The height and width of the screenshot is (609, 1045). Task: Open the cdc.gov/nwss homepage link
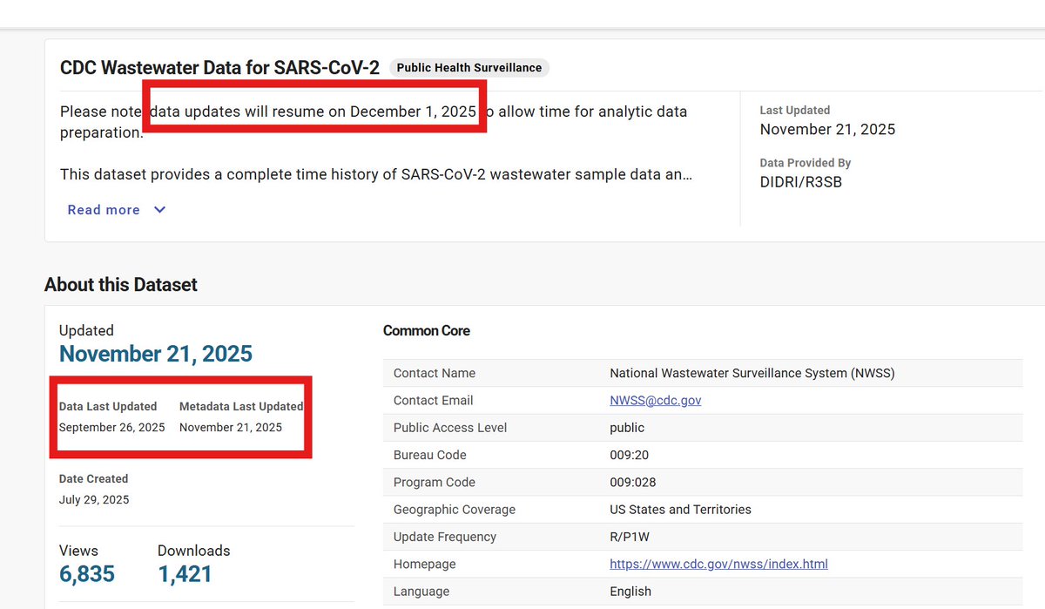[x=718, y=565]
